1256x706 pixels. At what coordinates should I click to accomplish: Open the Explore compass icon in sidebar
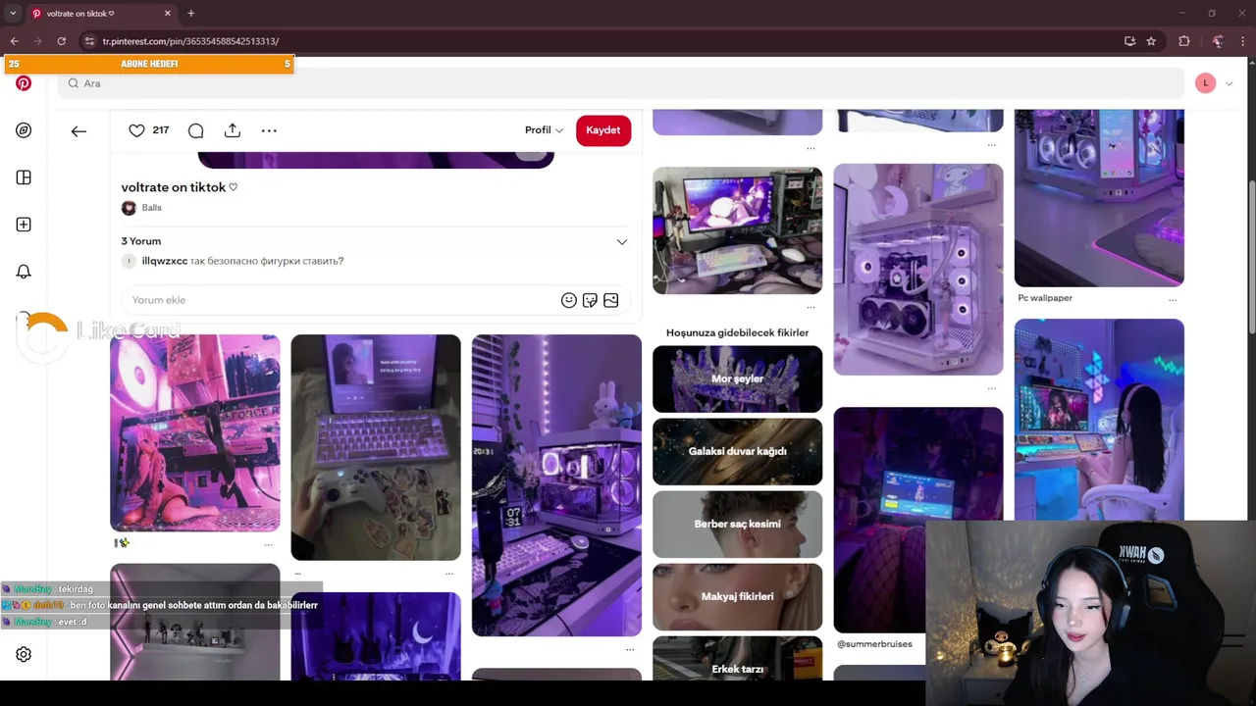click(24, 130)
